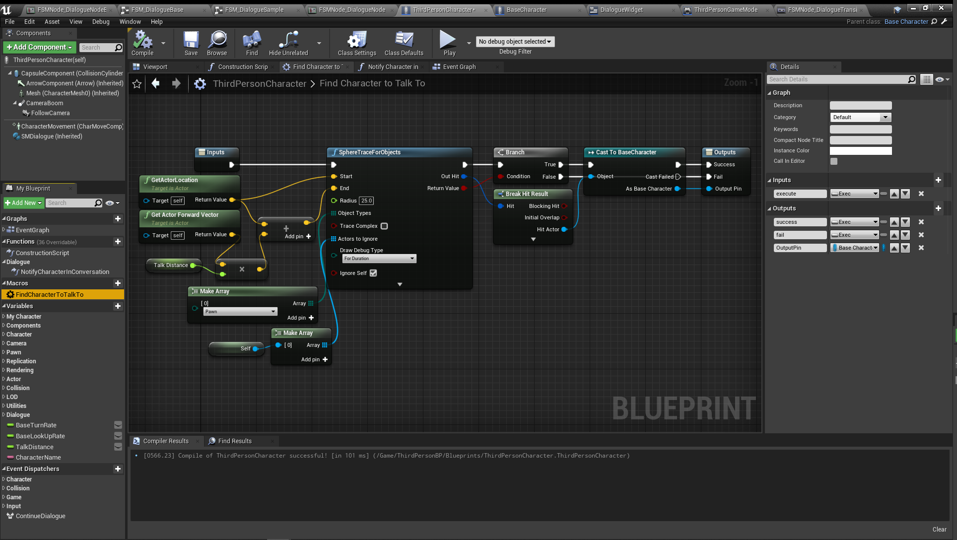957x540 pixels.
Task: Open the Window menu
Action: pos(130,22)
